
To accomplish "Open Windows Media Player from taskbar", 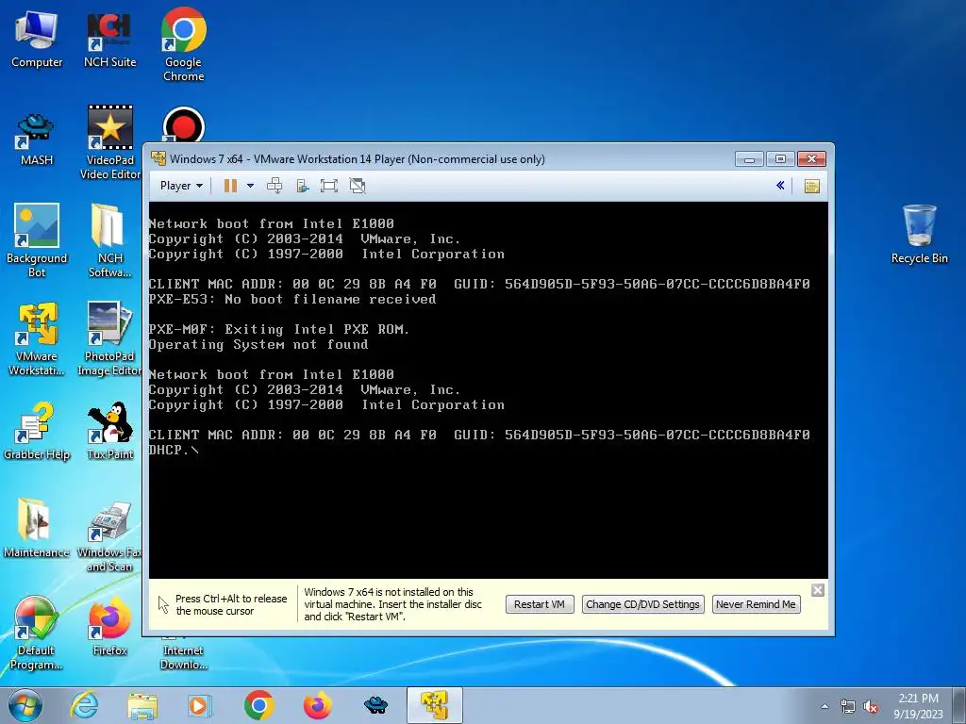I will pyautogui.click(x=200, y=705).
